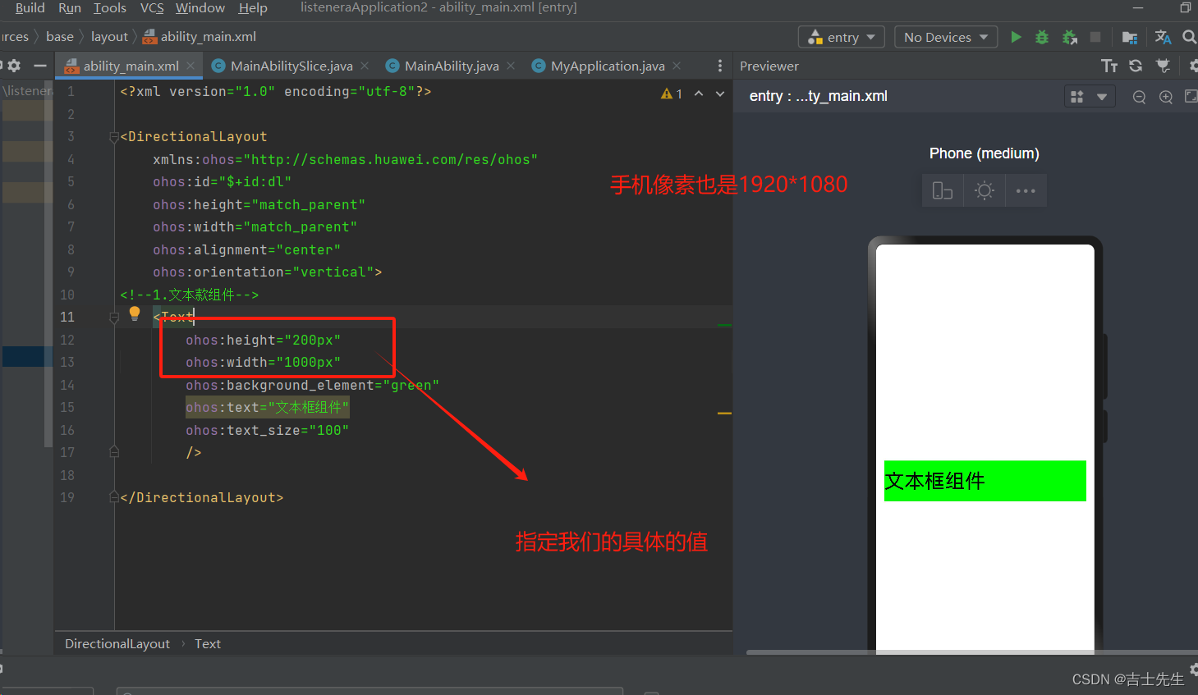
Task: Zoom in the preview
Action: 1165,97
